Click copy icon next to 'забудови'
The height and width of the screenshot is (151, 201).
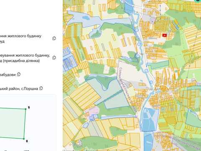click(19, 74)
